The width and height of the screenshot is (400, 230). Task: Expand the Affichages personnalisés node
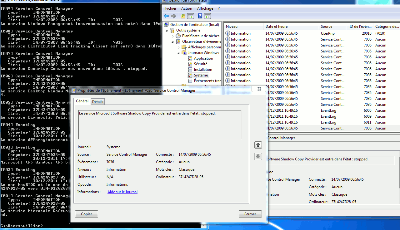tap(178, 47)
